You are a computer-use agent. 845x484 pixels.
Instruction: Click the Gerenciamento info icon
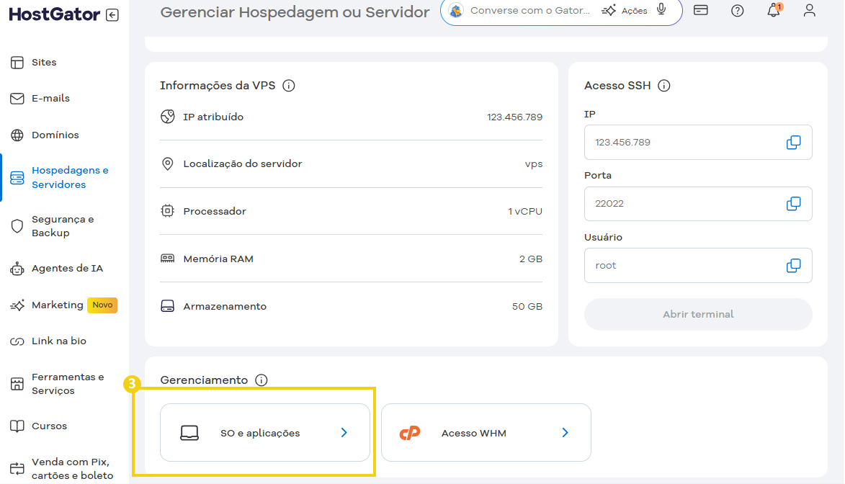click(261, 380)
